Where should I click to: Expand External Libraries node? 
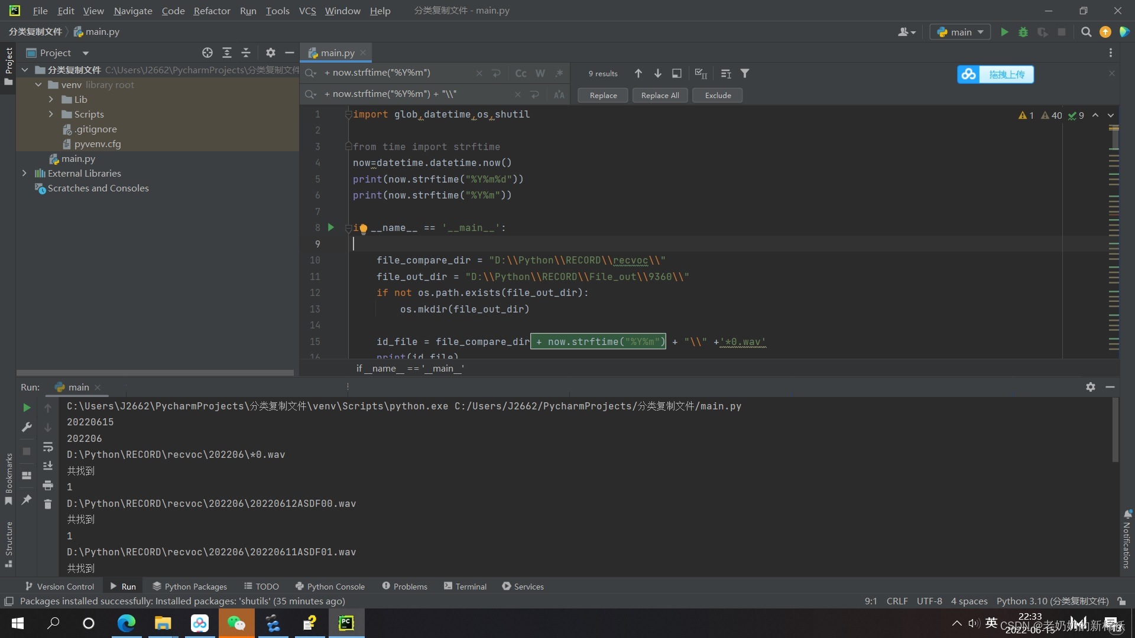click(24, 173)
